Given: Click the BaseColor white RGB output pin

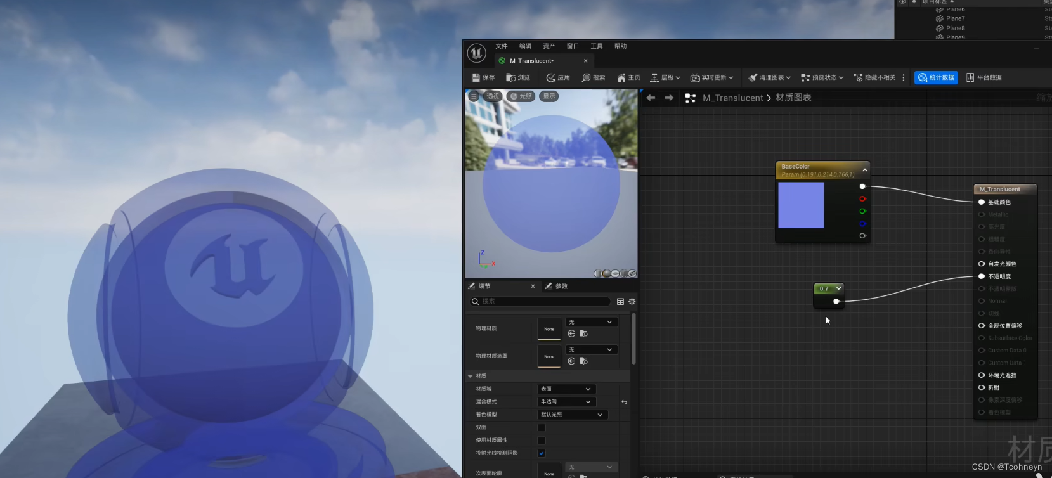Looking at the screenshot, I should (x=862, y=186).
